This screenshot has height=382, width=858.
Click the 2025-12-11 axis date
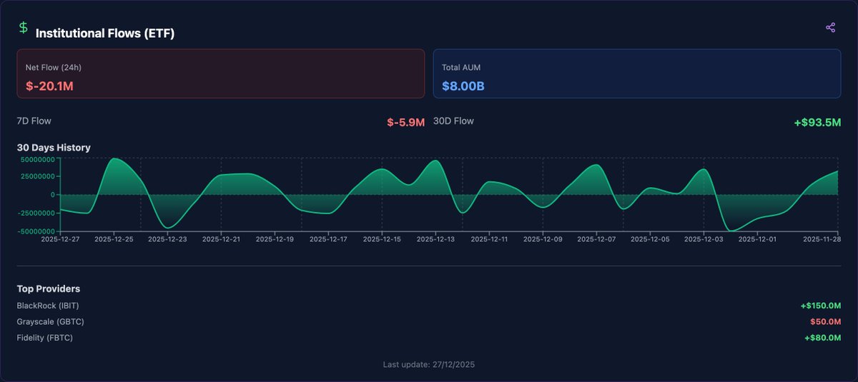click(x=490, y=240)
